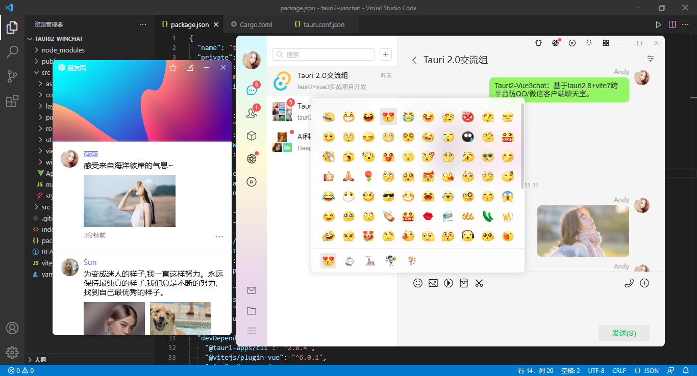
Task: Open the chat messages icon in sidebar
Action: coord(252,90)
